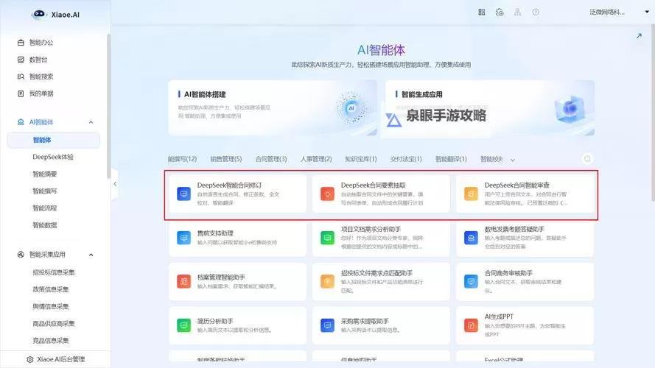Click the 智能搜索 sidebar icon
The image size is (655, 368).
pos(21,77)
